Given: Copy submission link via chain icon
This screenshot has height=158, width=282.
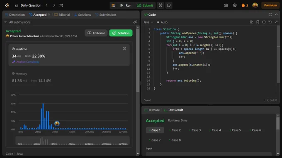Looking at the screenshot, I should (x=135, y=22).
